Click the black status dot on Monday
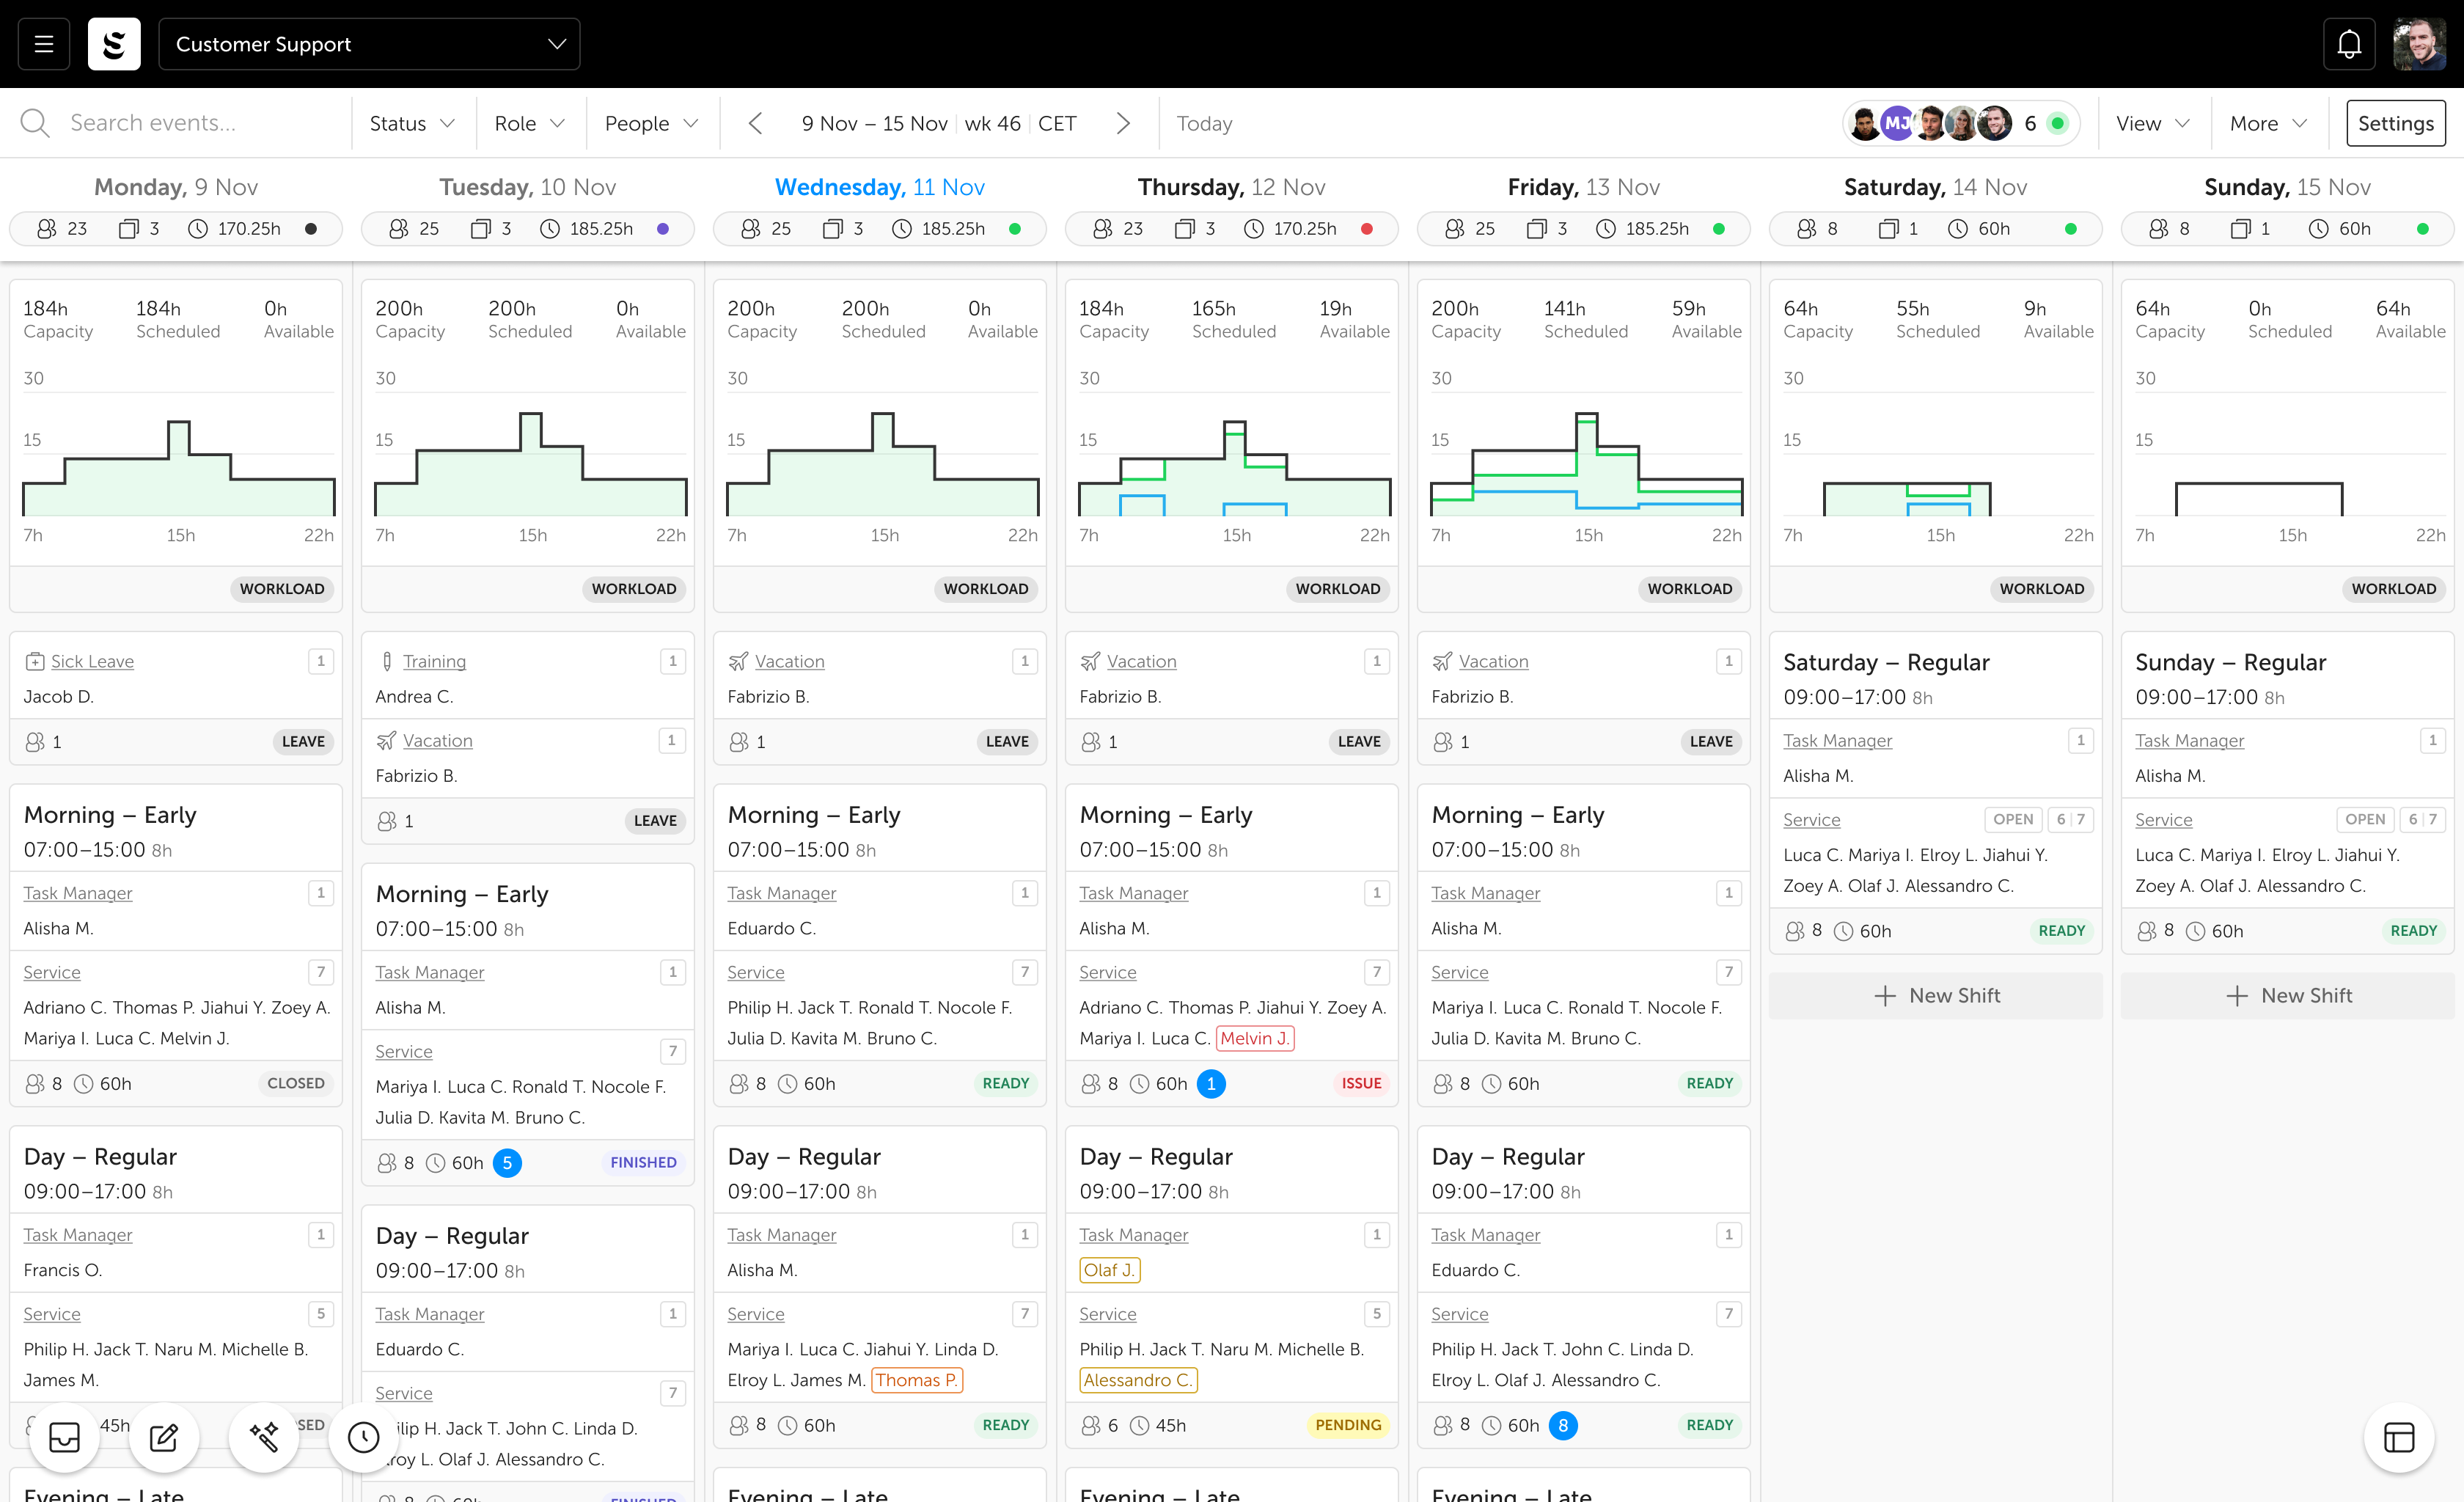The width and height of the screenshot is (2464, 1502). (311, 229)
